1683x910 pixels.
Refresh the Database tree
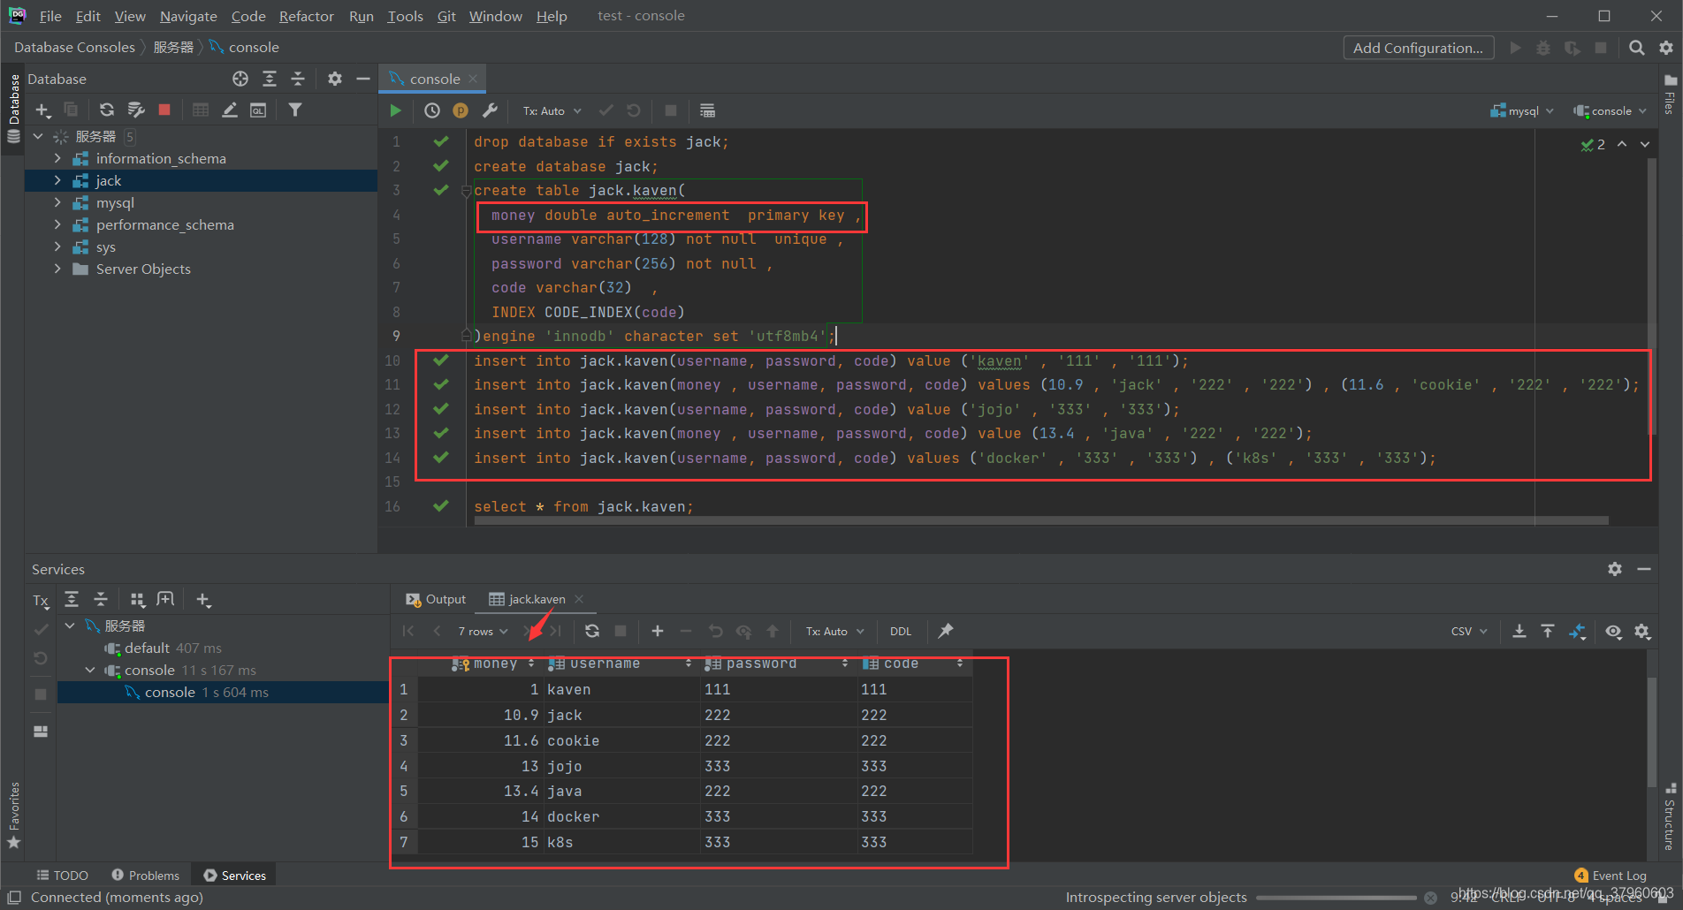point(106,110)
